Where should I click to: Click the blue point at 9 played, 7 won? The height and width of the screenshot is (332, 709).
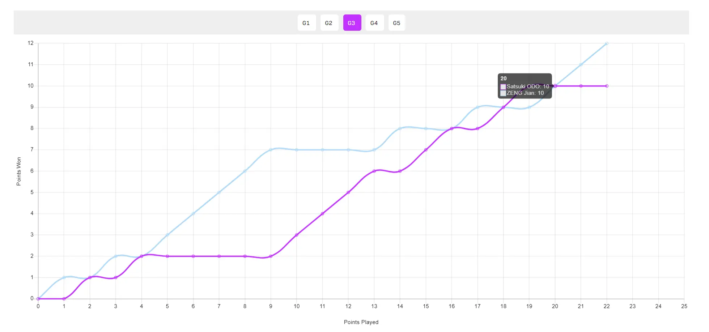[x=271, y=150]
